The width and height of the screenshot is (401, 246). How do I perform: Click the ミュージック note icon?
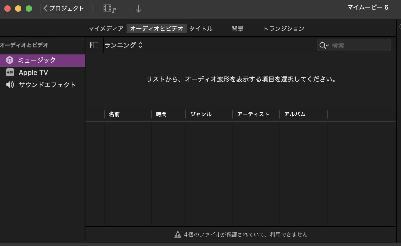point(10,60)
